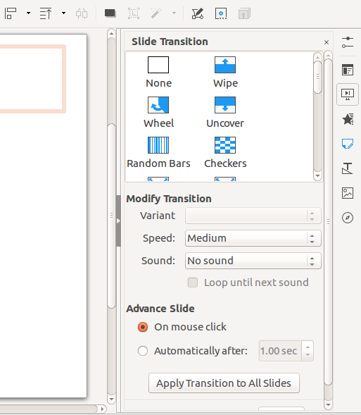Open the Properties deck in sidebar
Screen dimensions: 361x415
347,70
